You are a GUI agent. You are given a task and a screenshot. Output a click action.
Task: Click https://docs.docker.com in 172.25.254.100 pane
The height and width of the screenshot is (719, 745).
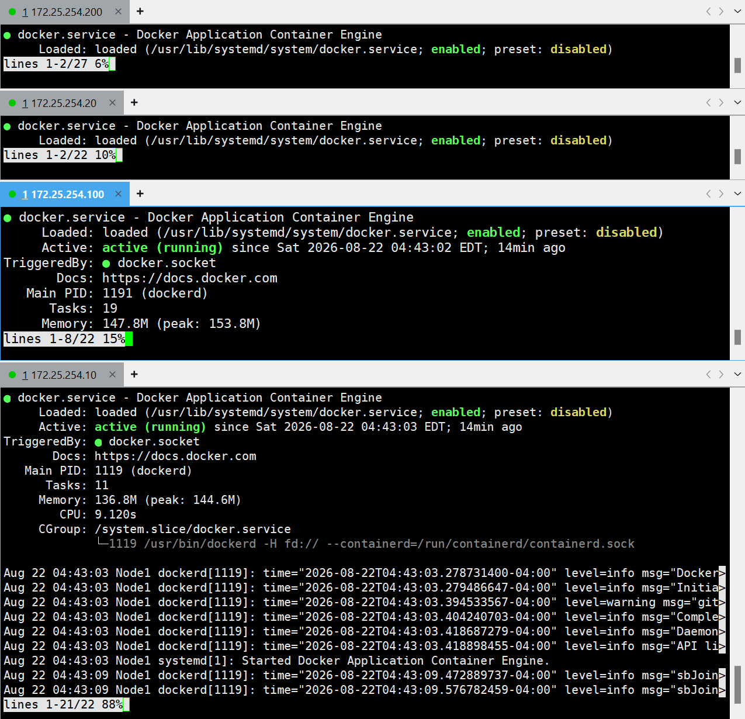pos(190,278)
